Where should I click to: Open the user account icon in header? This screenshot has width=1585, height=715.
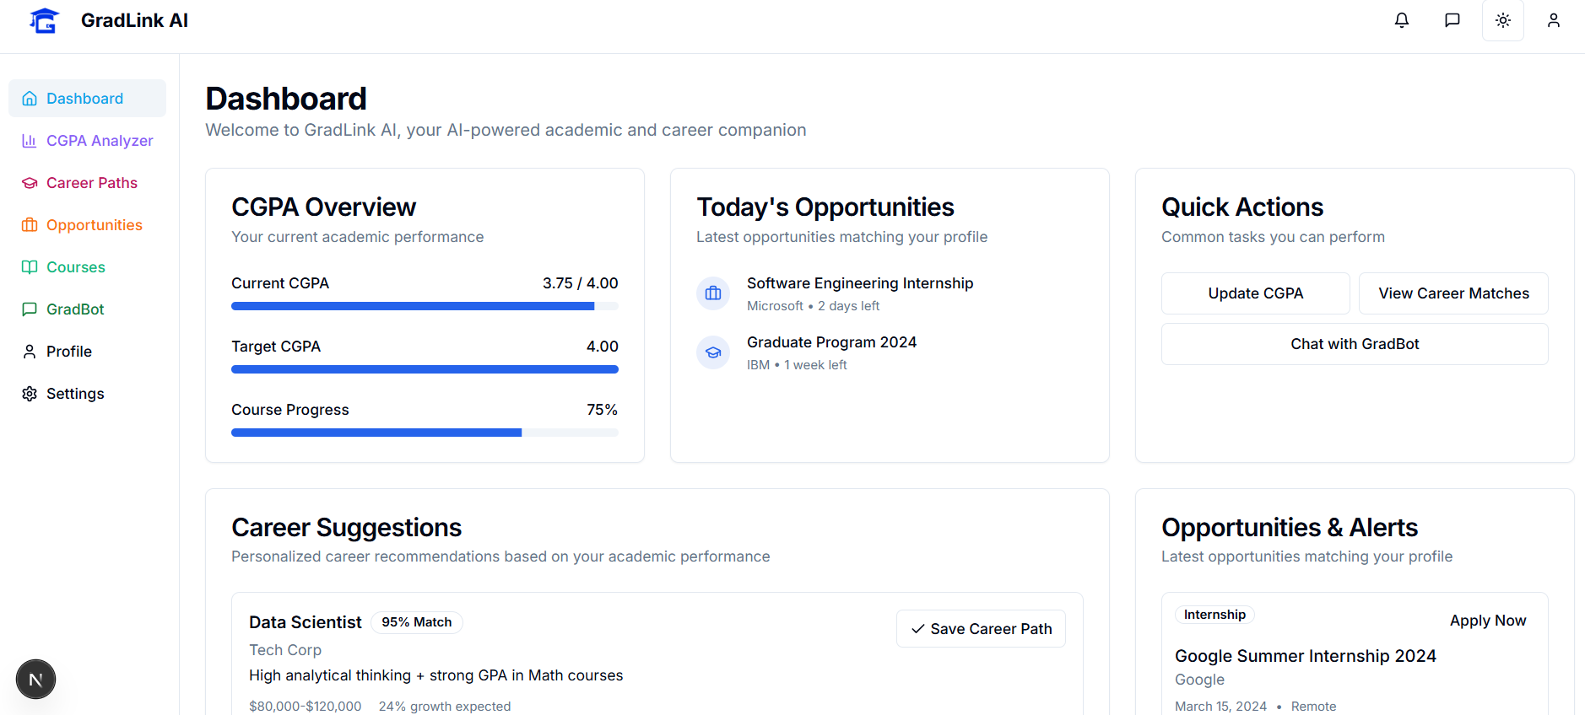click(1553, 20)
